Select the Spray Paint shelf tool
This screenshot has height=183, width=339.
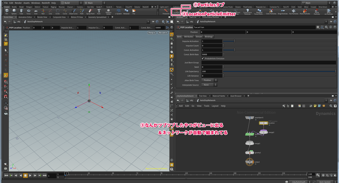pos(90,12)
